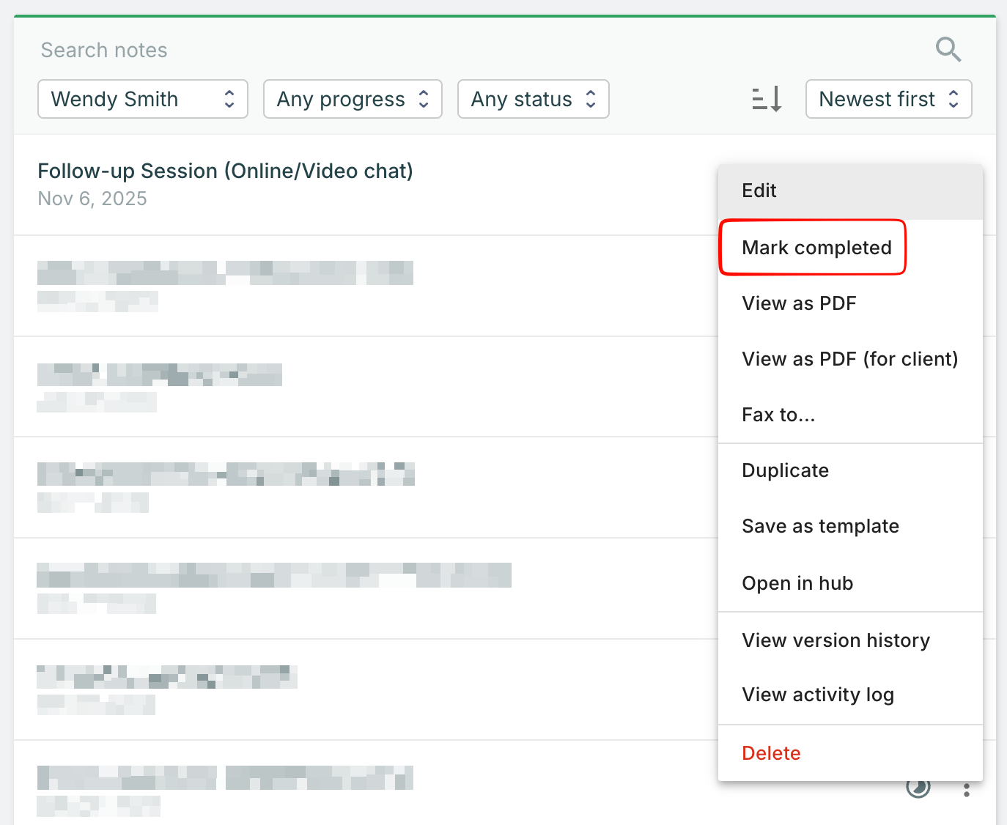
Task: Open the Follow-up Session note title
Action: click(225, 171)
